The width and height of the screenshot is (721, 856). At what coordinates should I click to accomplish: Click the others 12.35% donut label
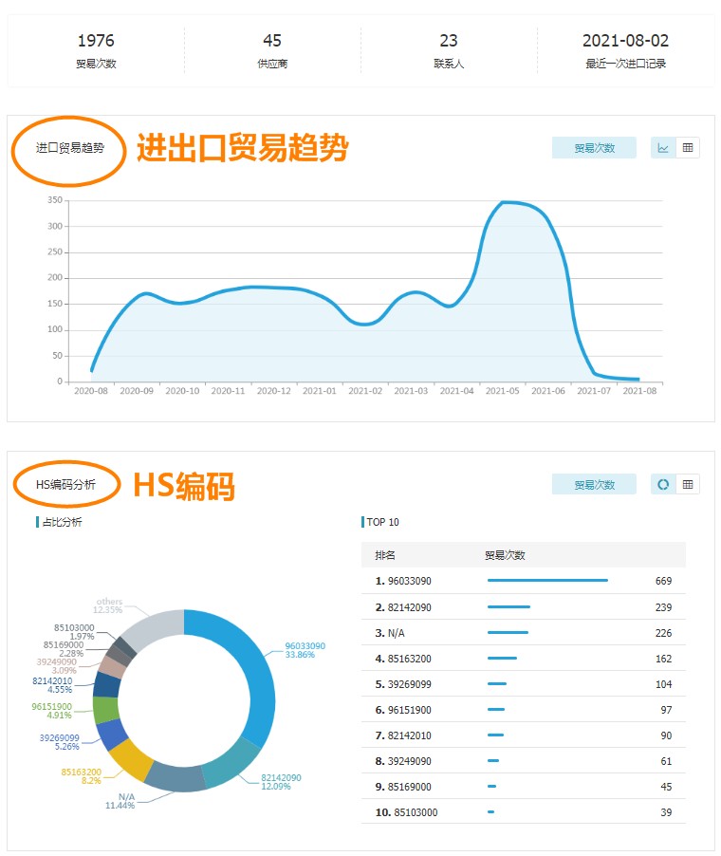coord(108,605)
